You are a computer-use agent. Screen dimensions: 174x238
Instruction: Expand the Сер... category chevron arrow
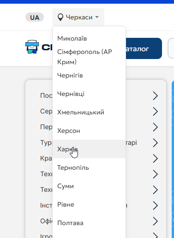[156, 111]
